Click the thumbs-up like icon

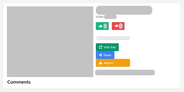(x=101, y=26)
